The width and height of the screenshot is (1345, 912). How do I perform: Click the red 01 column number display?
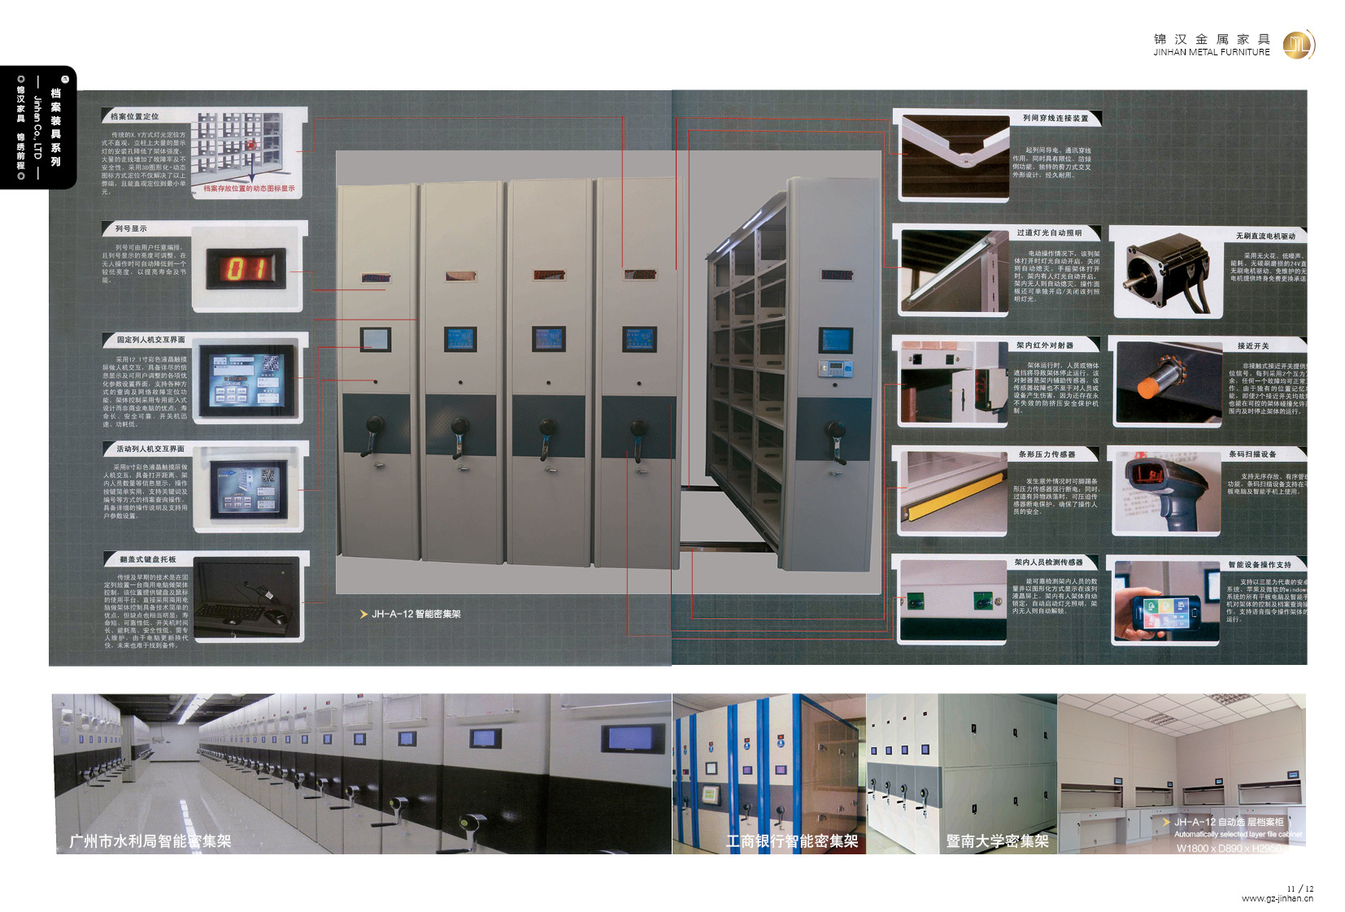point(246,268)
